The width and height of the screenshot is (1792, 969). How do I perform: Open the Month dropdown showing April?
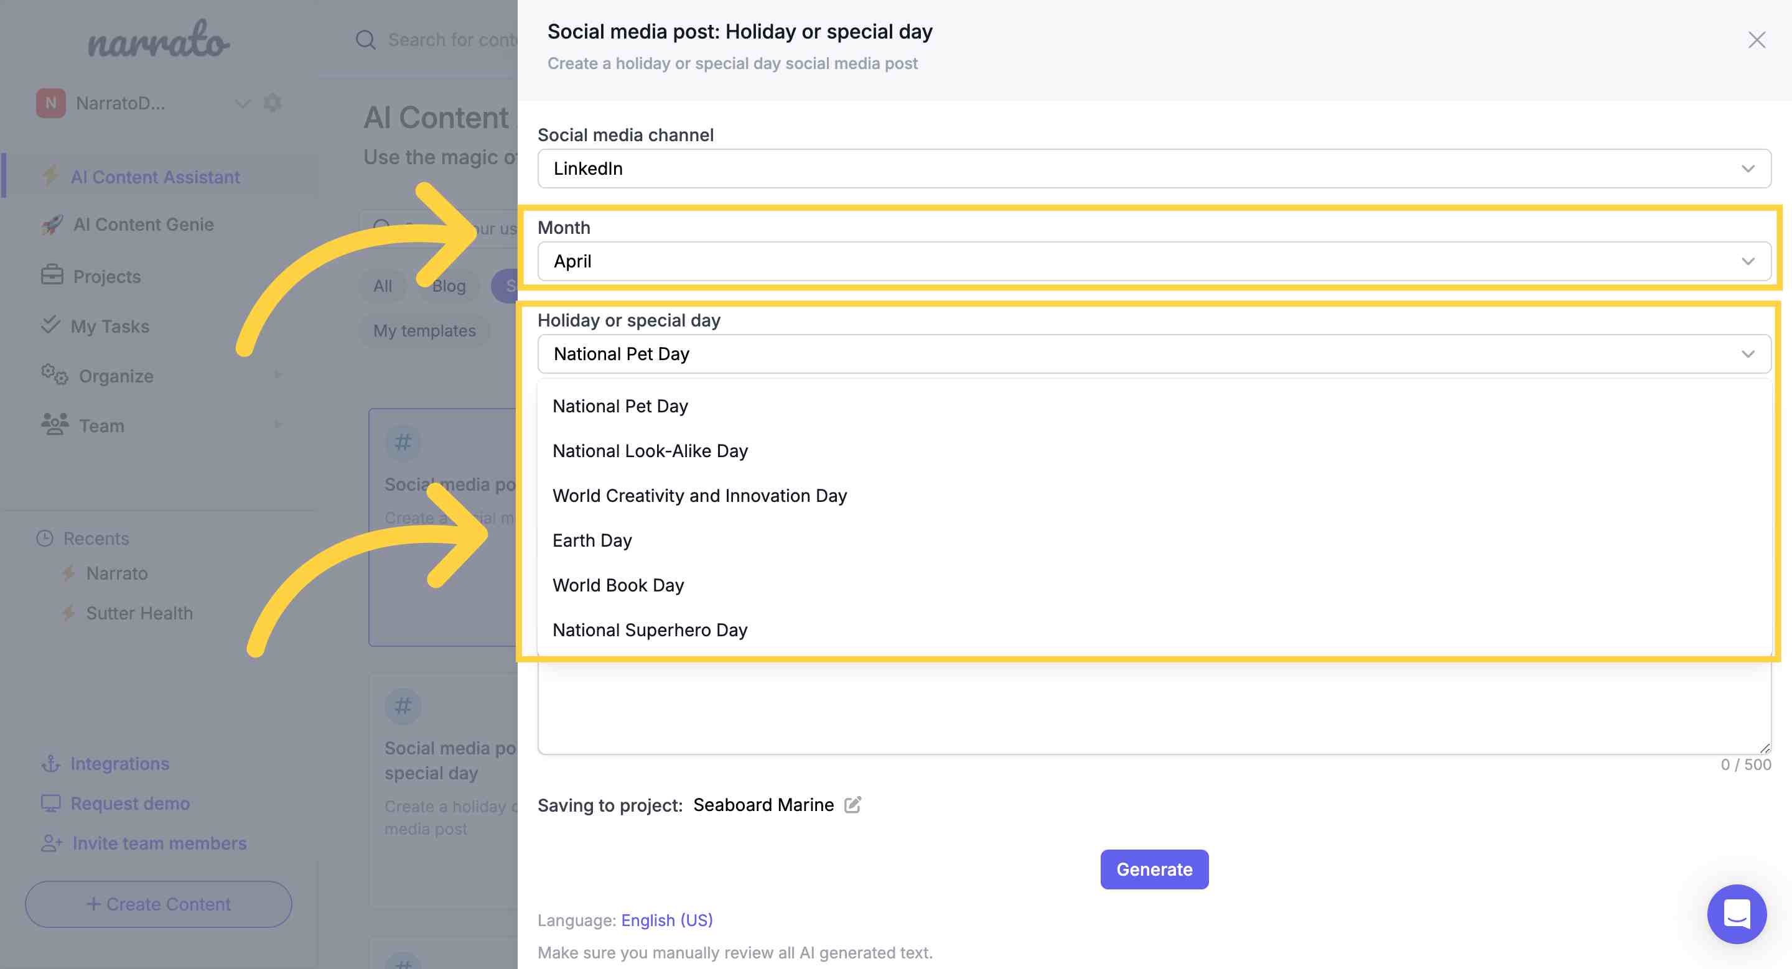1154,261
